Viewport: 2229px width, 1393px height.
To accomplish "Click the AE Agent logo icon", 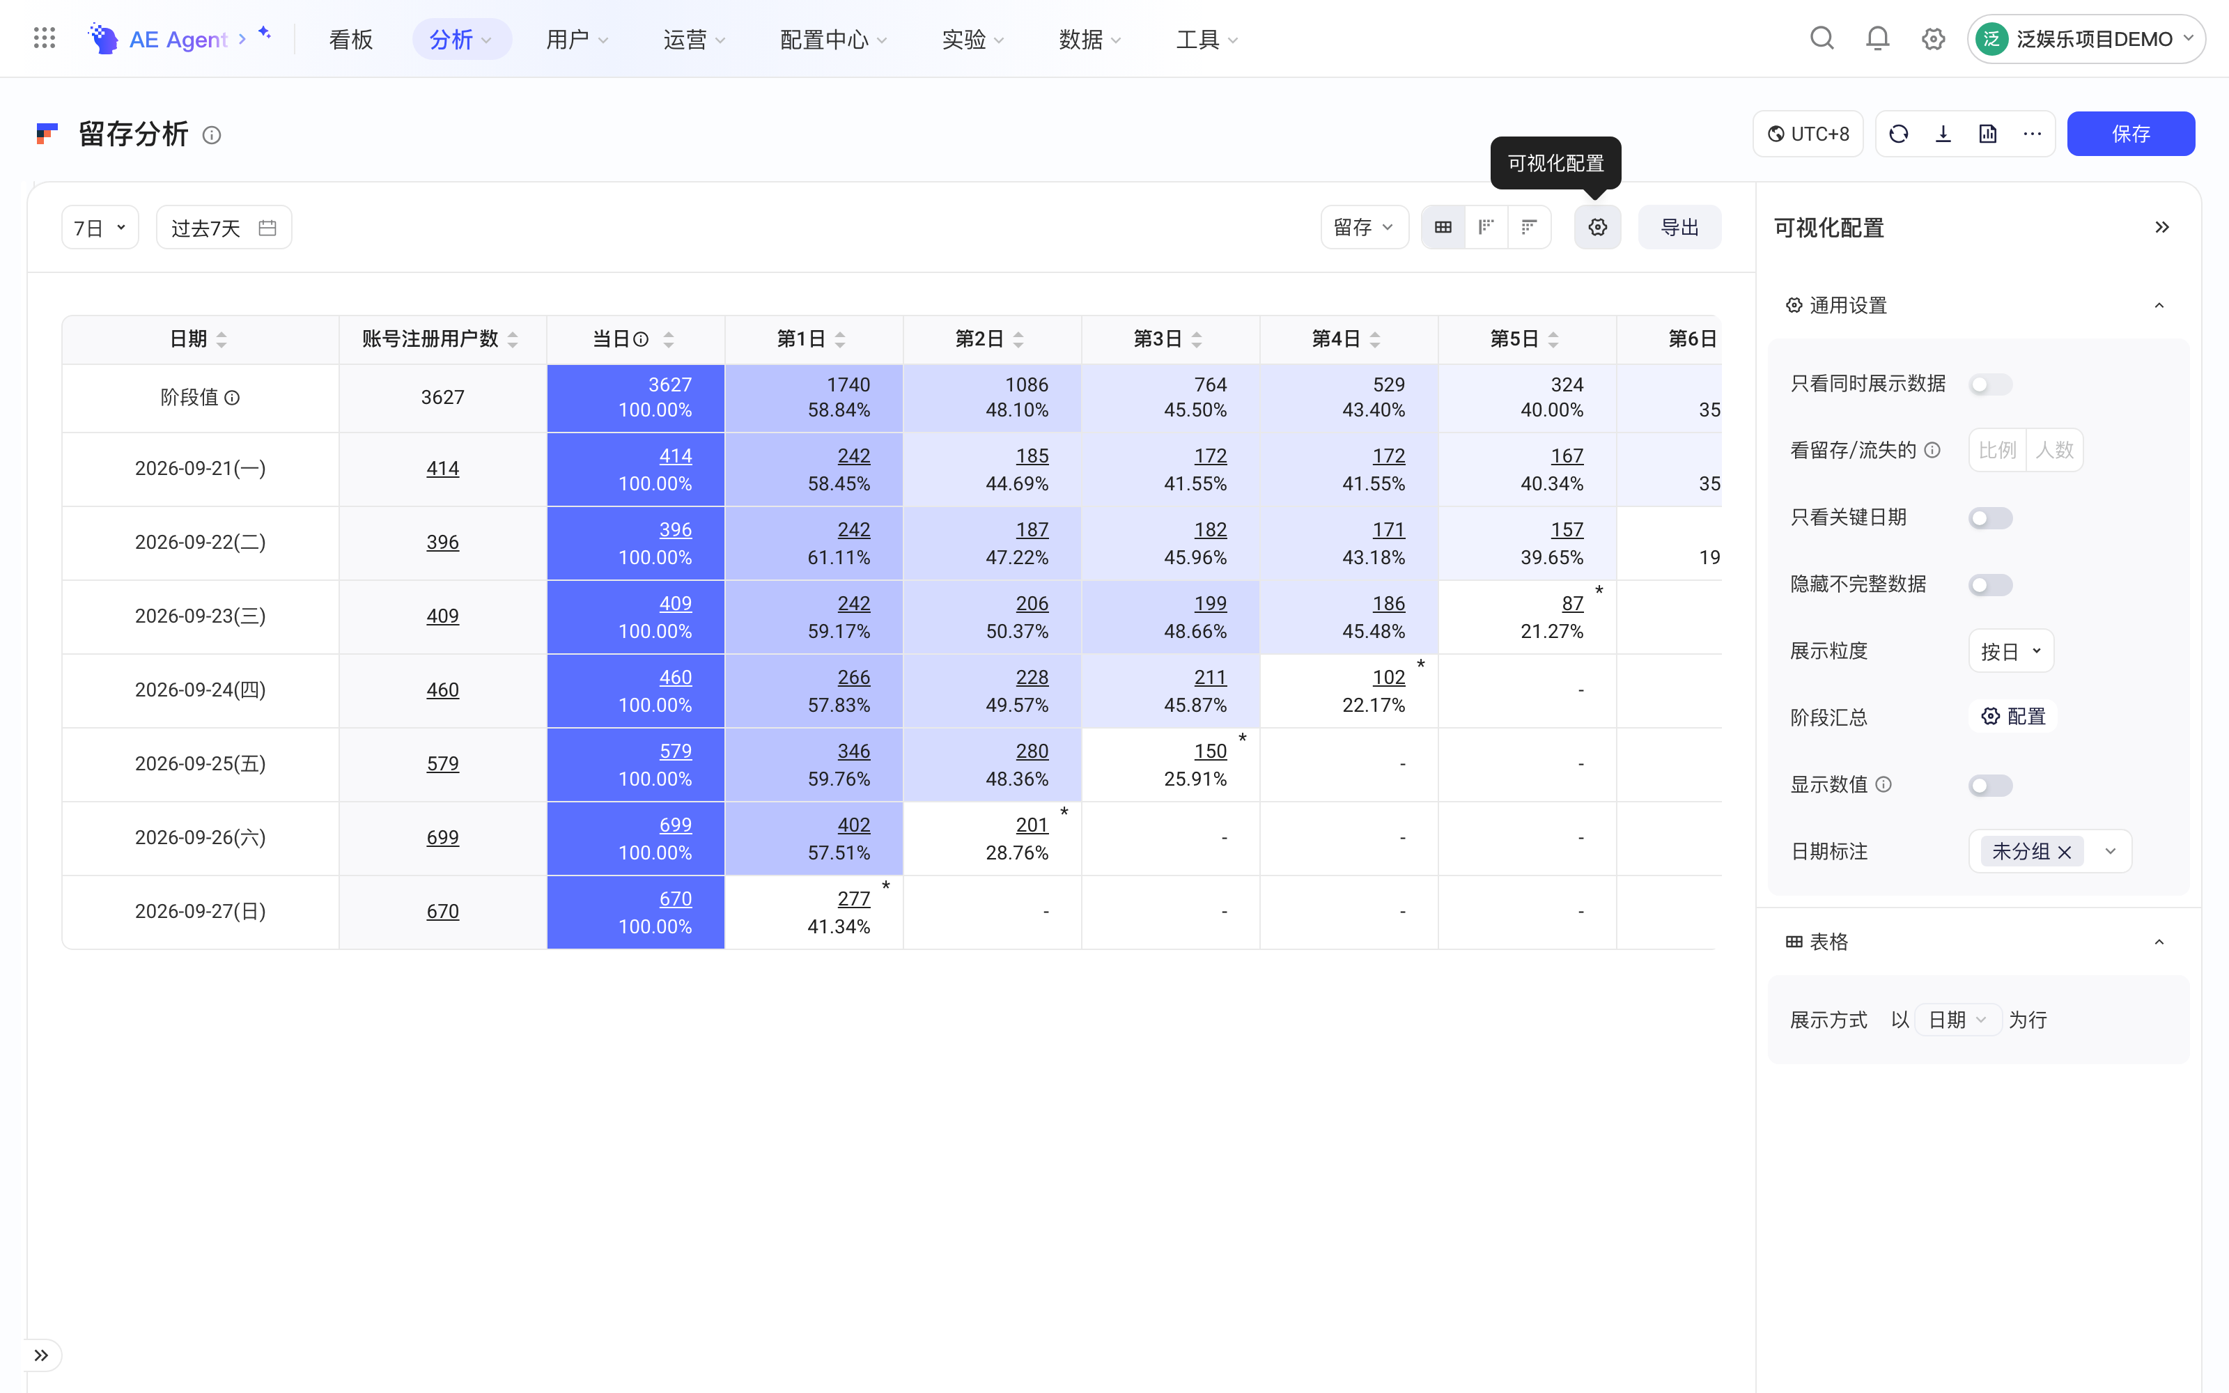I will 103,39.
